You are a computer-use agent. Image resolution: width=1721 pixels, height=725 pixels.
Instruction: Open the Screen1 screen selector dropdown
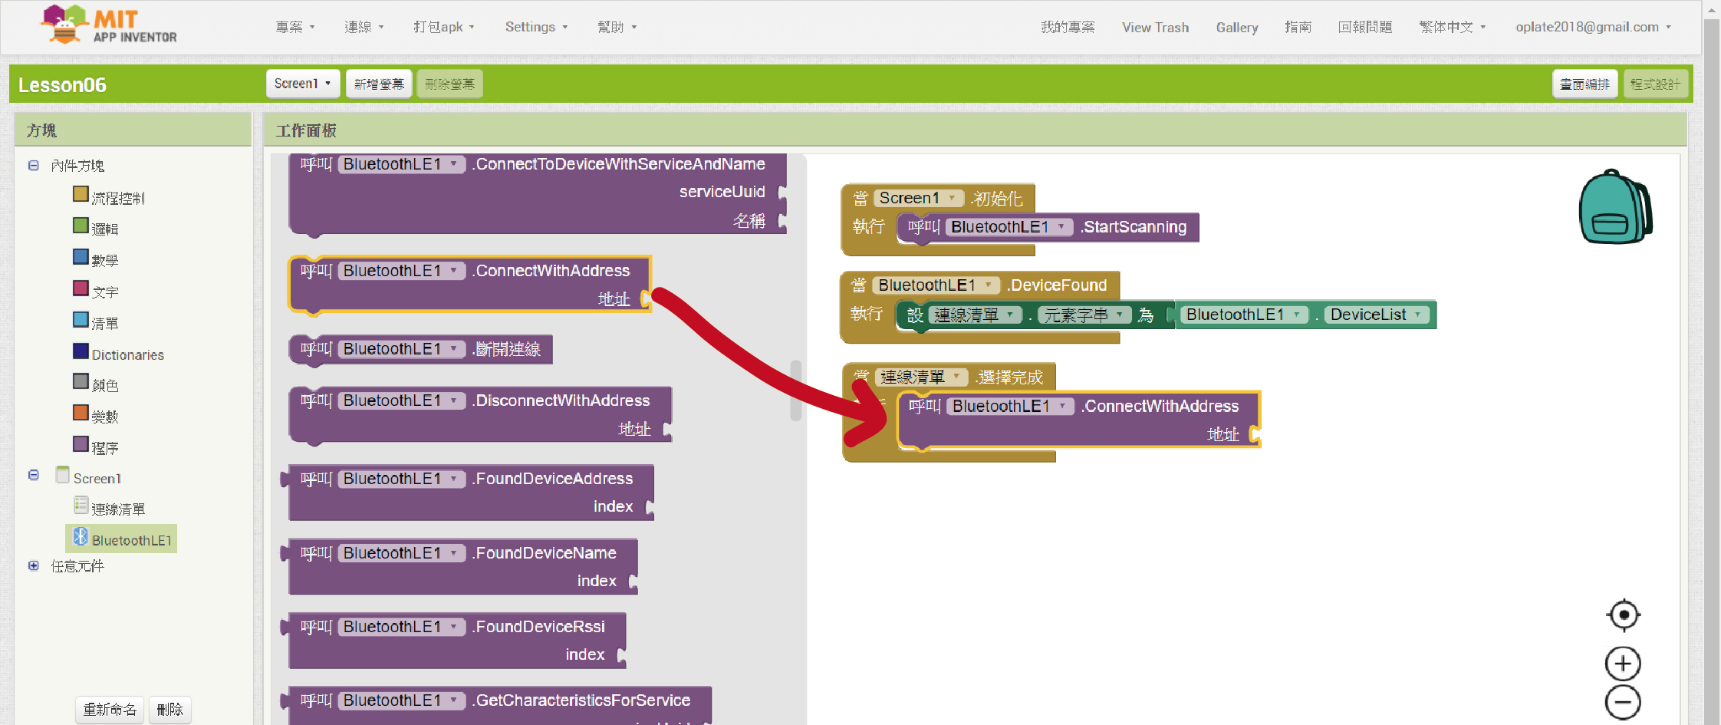click(x=302, y=84)
